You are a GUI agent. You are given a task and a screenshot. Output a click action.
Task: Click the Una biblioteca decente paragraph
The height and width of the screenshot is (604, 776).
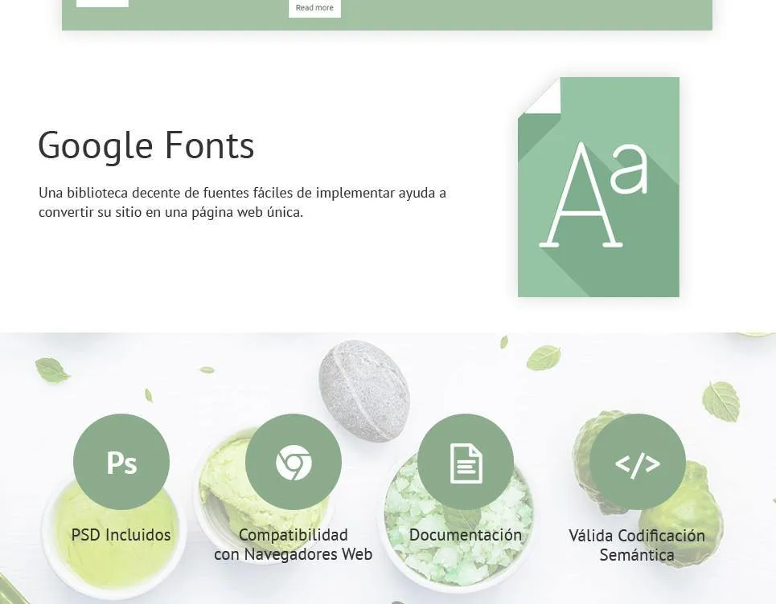pyautogui.click(x=243, y=202)
